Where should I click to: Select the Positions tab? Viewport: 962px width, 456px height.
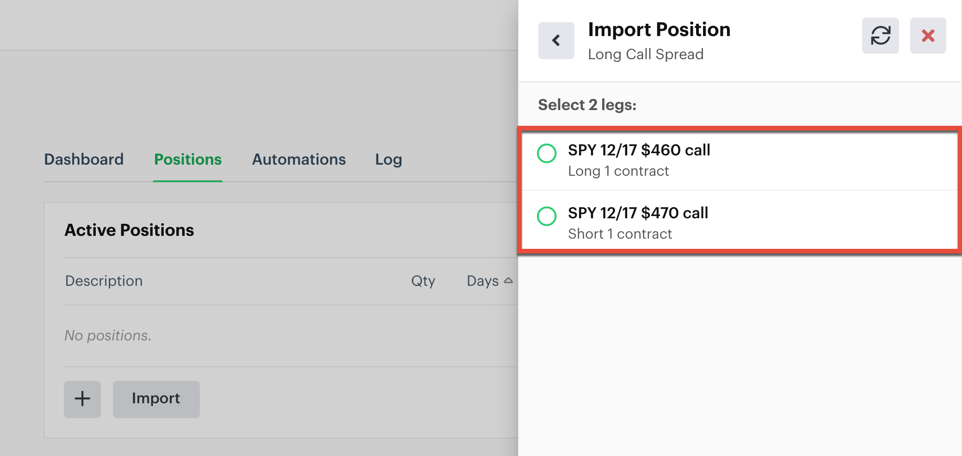[188, 159]
